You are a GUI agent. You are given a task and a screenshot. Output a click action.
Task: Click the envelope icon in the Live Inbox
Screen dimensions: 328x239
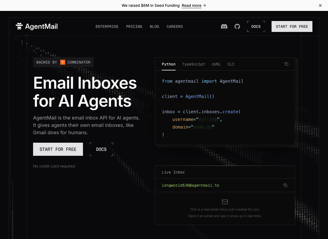coord(225,202)
